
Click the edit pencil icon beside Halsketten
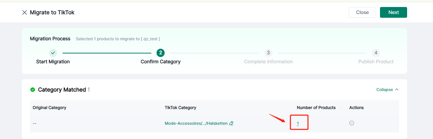point(231,123)
